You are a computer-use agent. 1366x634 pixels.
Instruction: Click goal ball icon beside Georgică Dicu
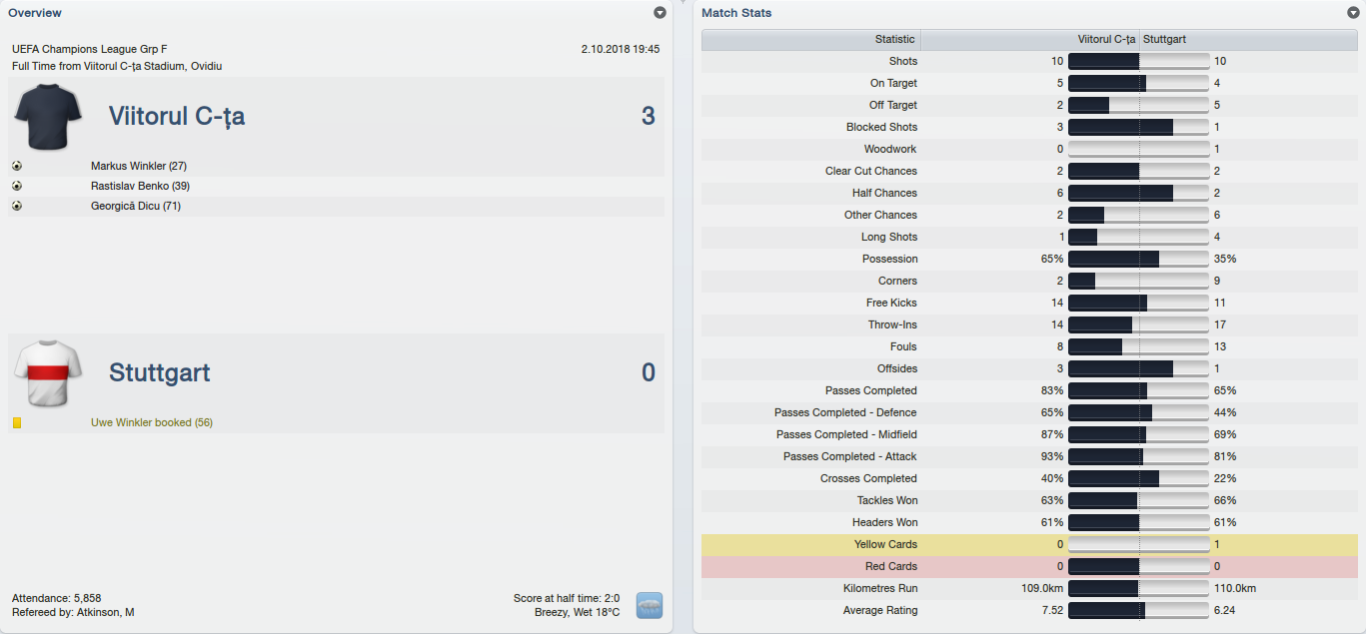click(17, 206)
